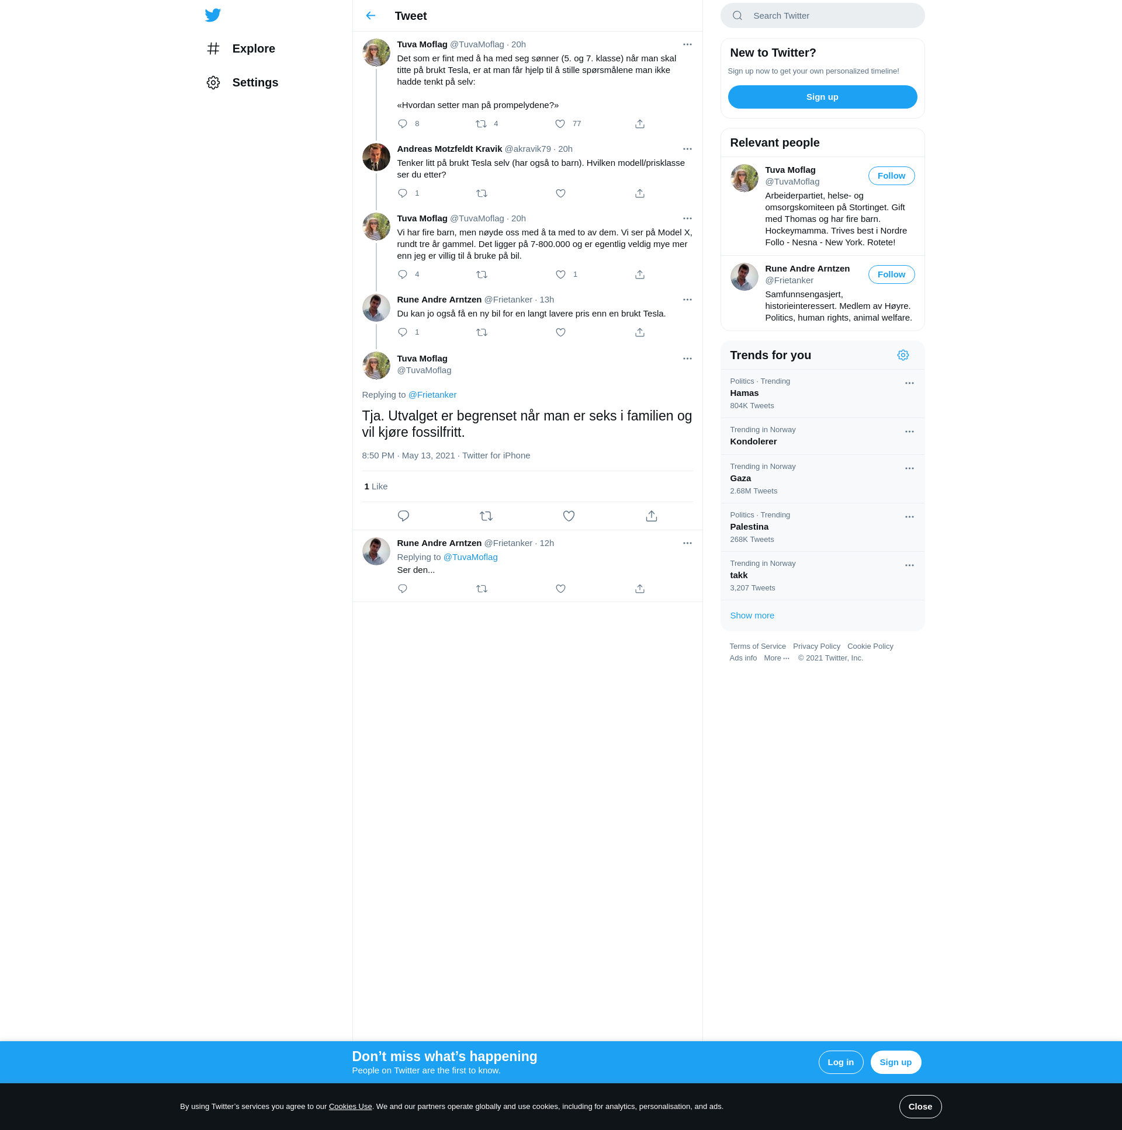The width and height of the screenshot is (1122, 1130).
Task: Open more options on the Model X tweet
Action: 687,219
